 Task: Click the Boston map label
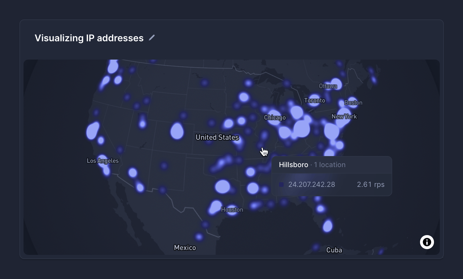[x=353, y=103]
